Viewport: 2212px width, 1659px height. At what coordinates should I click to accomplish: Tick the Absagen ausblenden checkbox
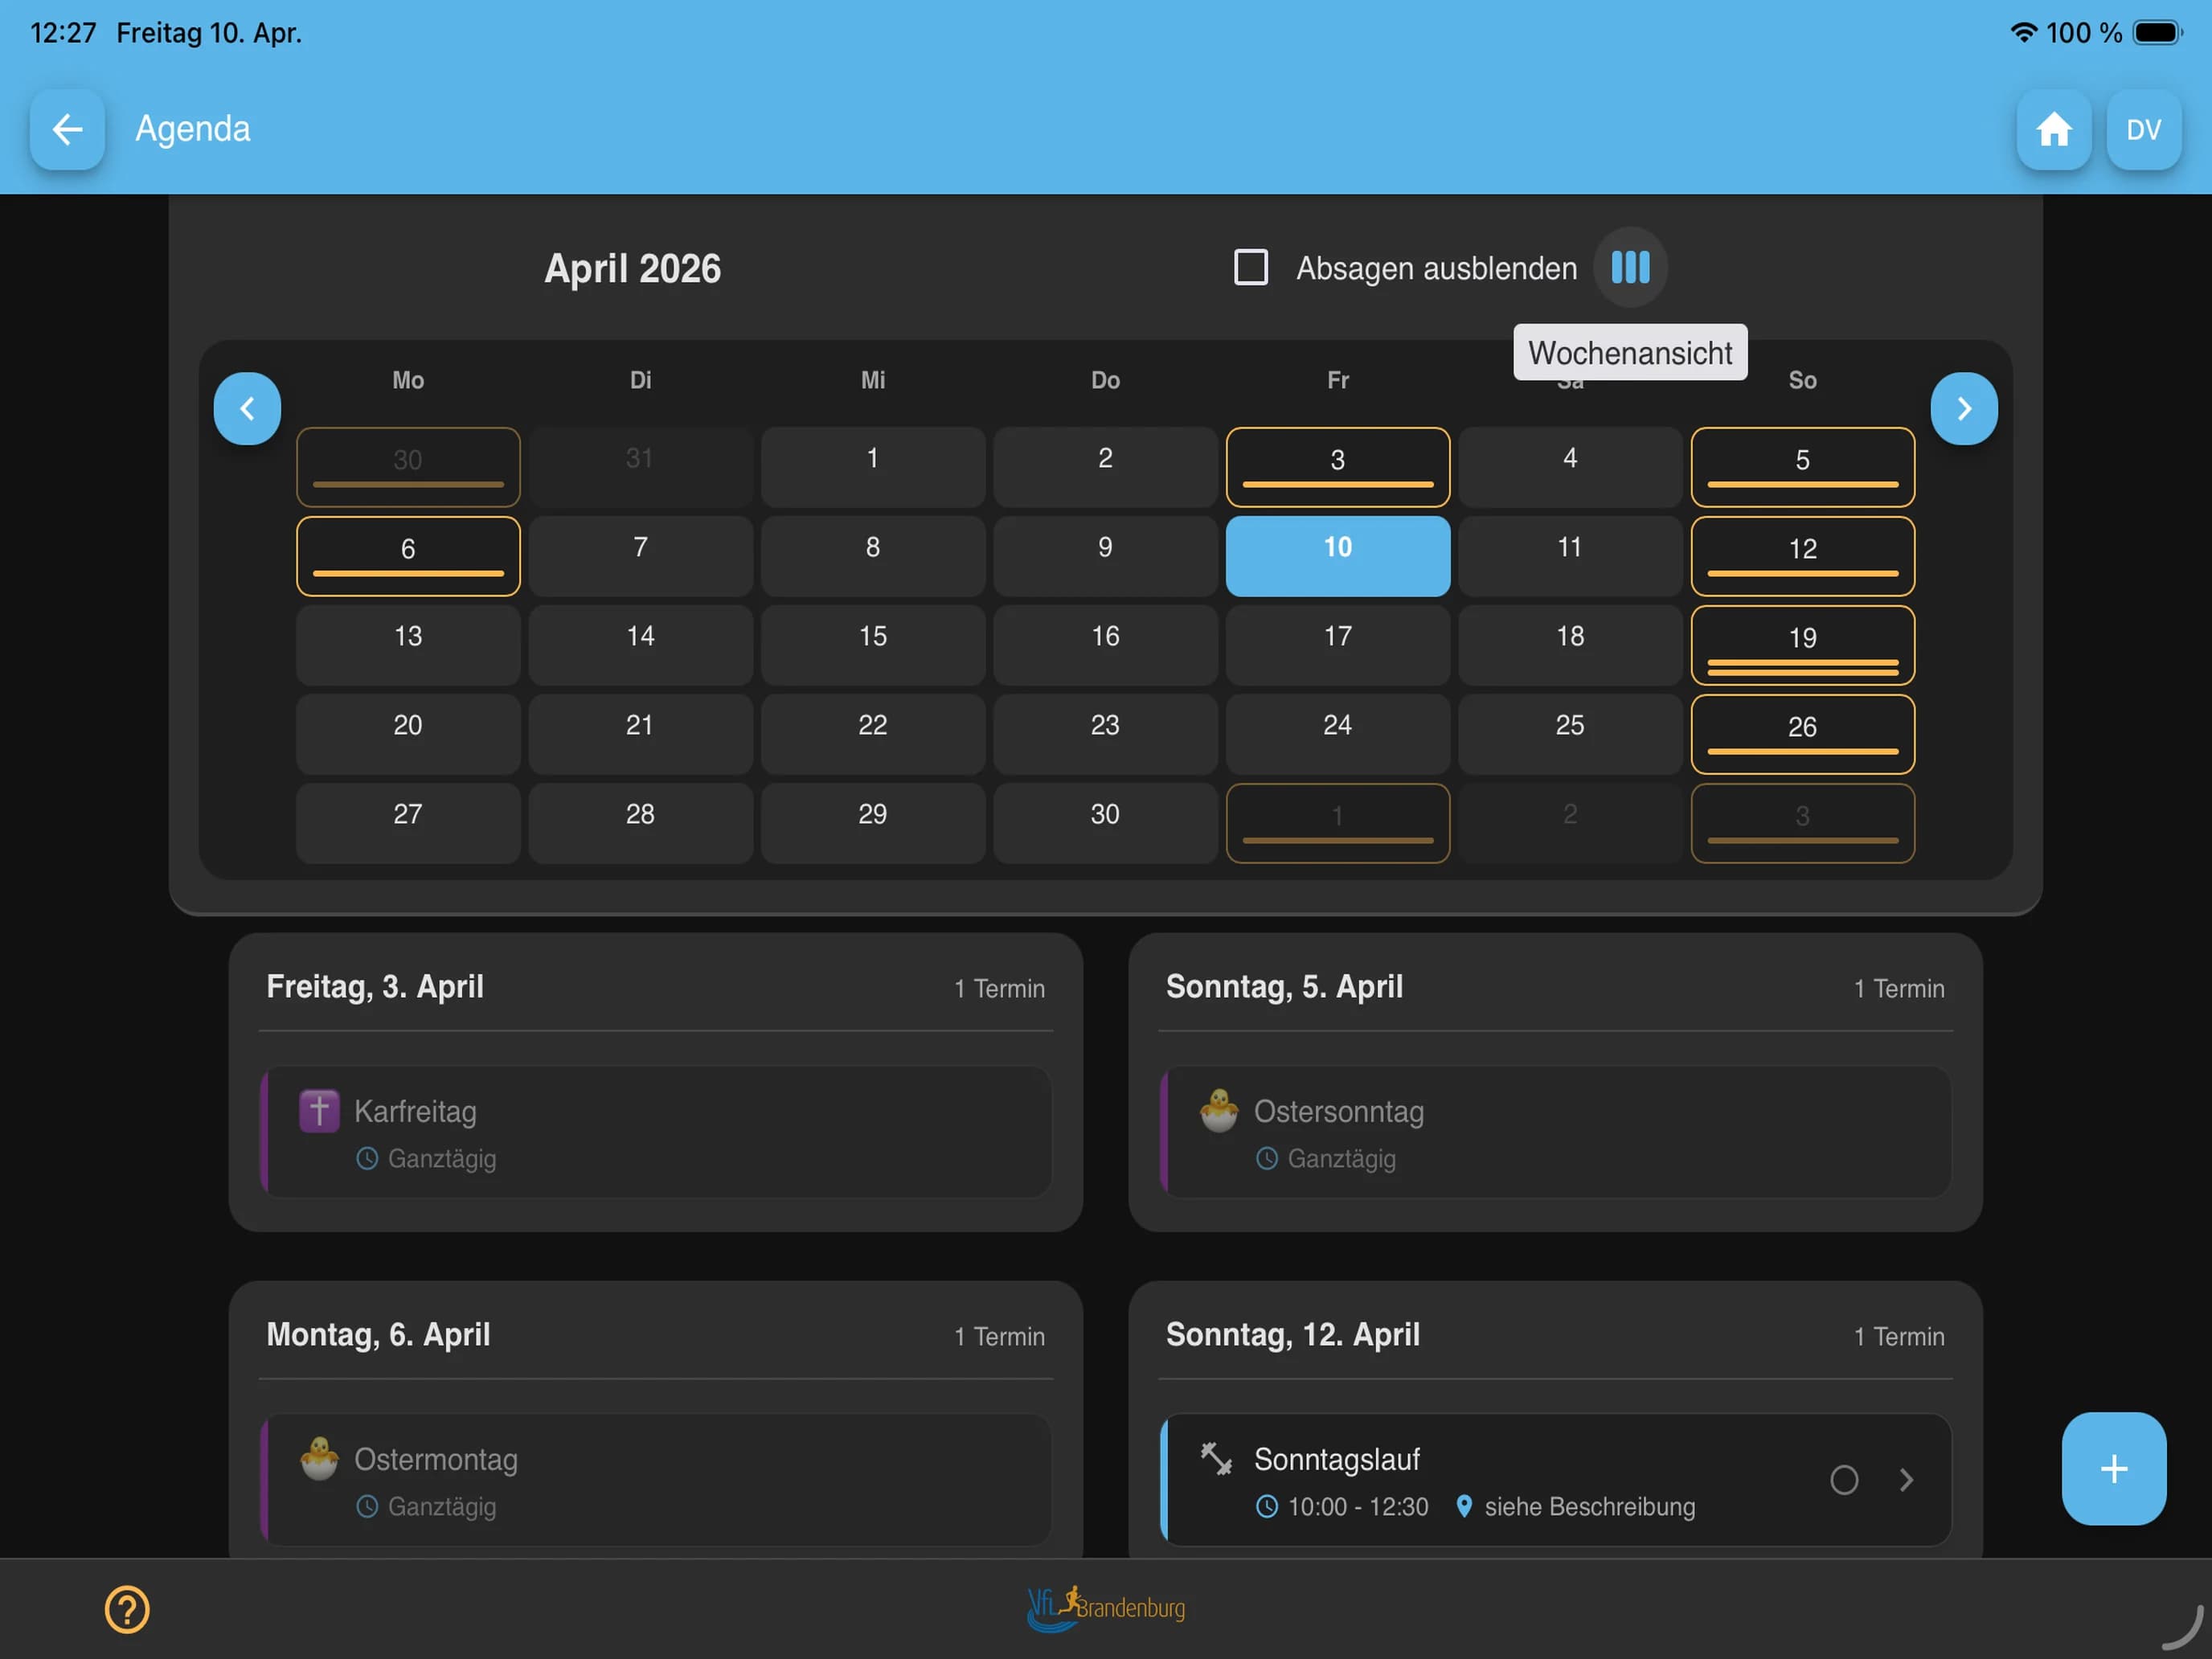(x=1251, y=267)
